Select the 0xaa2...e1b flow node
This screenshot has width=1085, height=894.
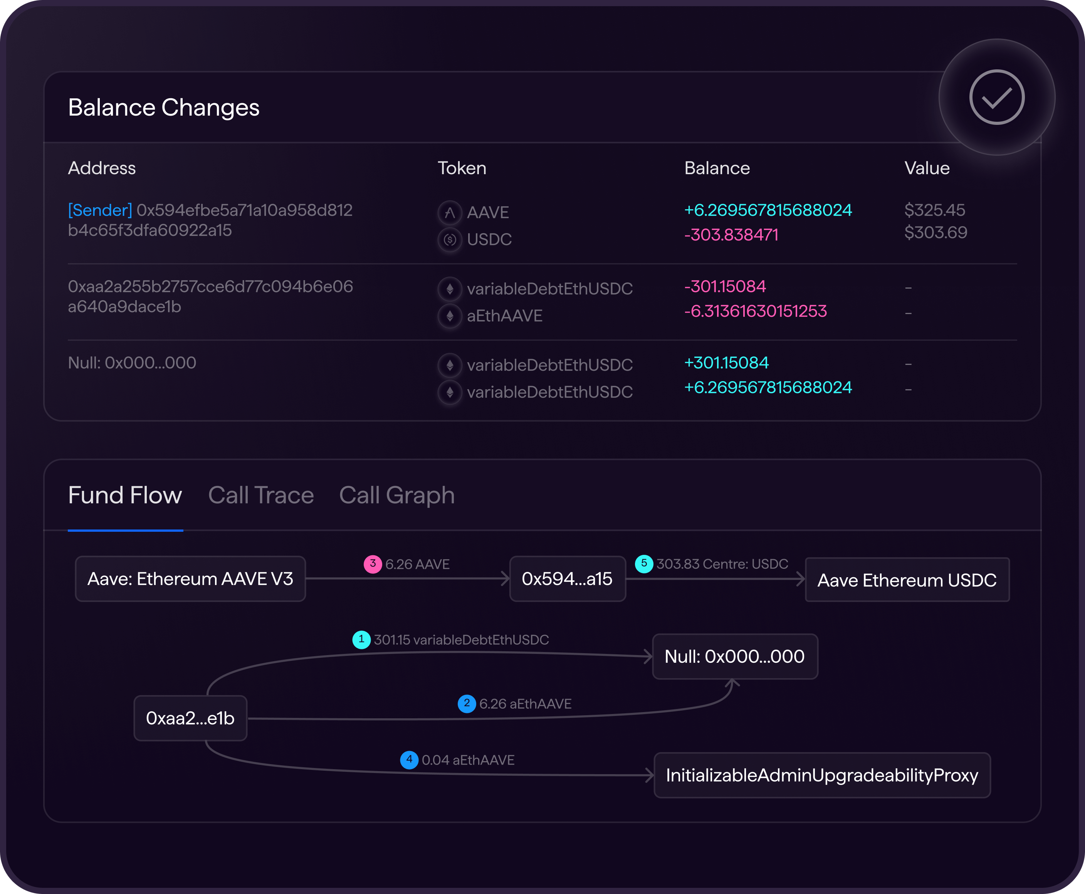point(191,718)
